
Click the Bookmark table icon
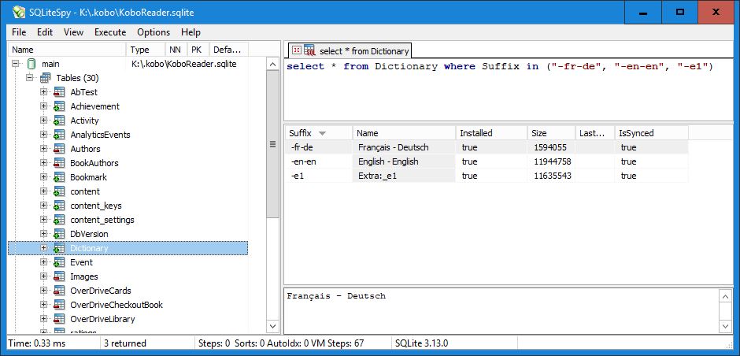point(59,177)
